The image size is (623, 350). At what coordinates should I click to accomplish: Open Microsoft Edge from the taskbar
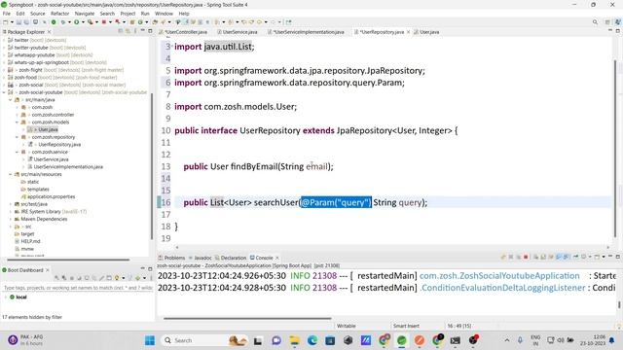(x=312, y=340)
